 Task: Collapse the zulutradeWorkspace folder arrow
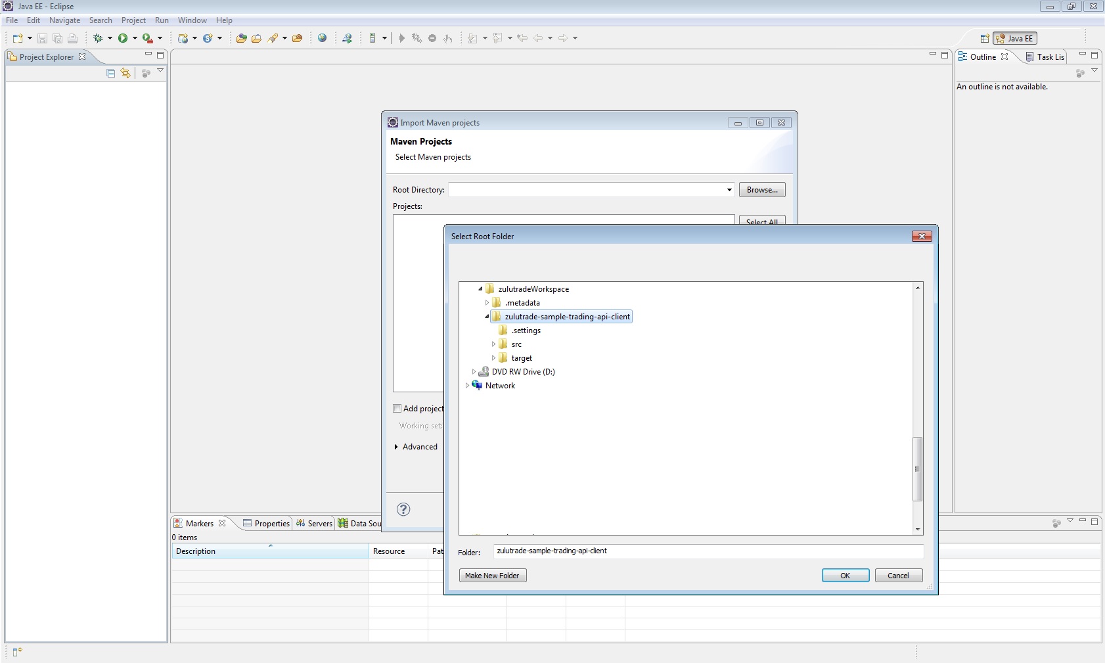[x=480, y=289]
